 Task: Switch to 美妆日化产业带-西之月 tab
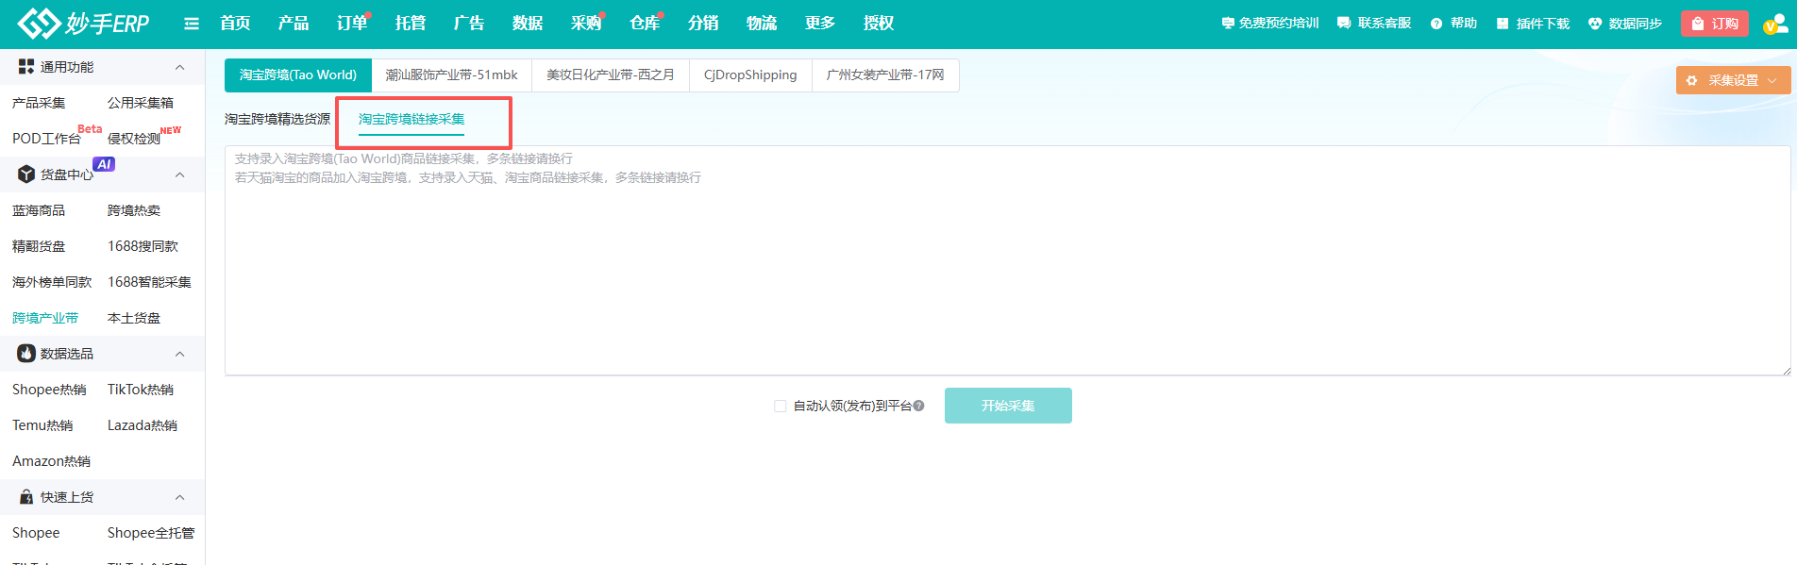(611, 75)
